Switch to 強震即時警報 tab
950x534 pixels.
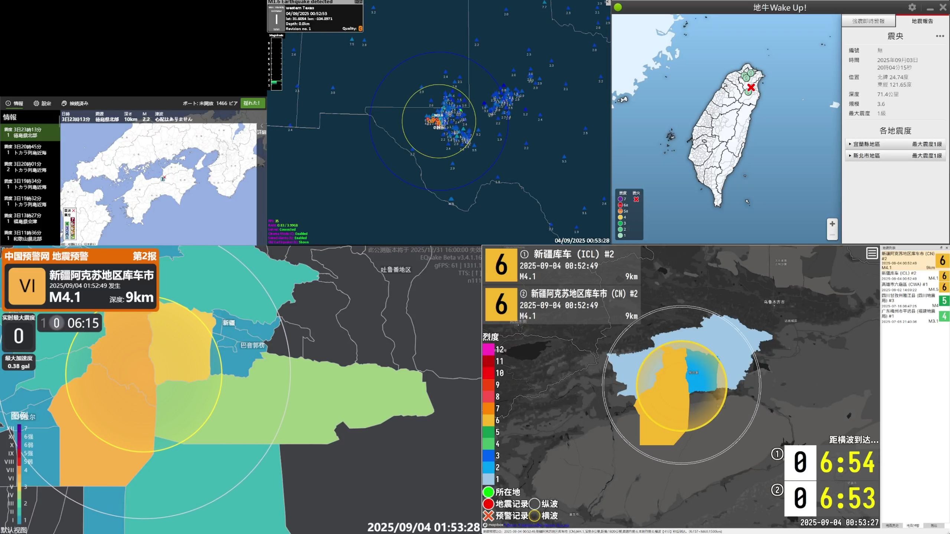868,21
